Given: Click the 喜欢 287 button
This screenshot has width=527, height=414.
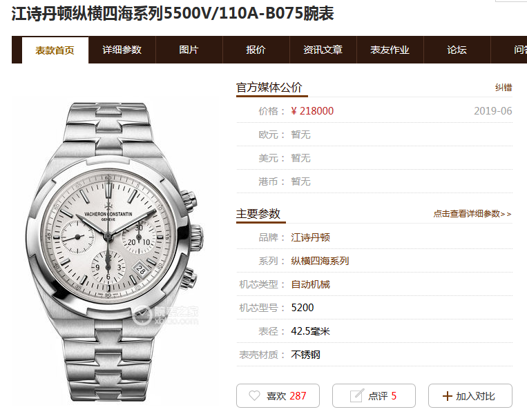Looking at the screenshot, I should 278,395.
